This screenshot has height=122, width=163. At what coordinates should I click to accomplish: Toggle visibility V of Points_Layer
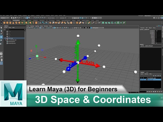pos(141,80)
